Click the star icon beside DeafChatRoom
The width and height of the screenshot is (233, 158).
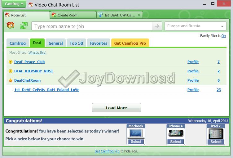[11, 80]
